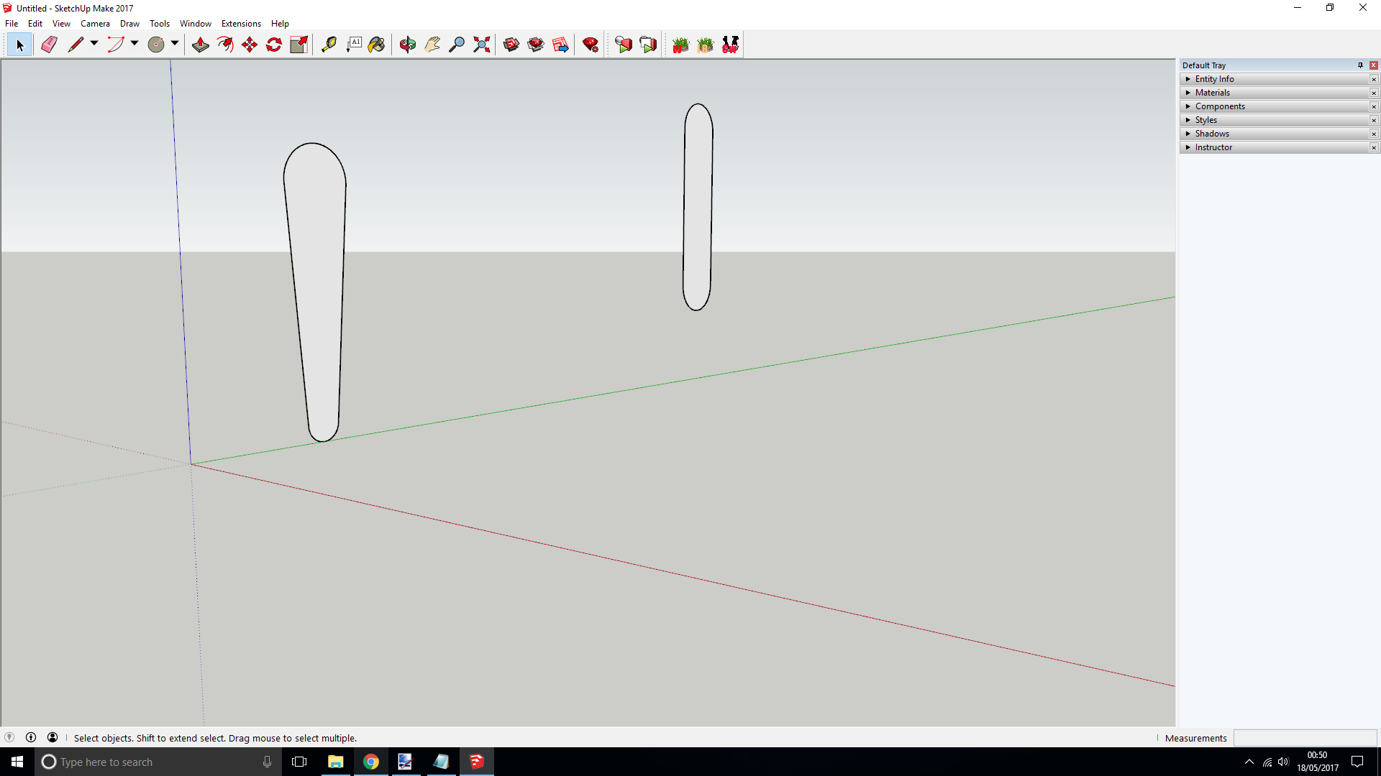This screenshot has width=1381, height=776.
Task: Select the Eraser tool
Action: pos(49,45)
